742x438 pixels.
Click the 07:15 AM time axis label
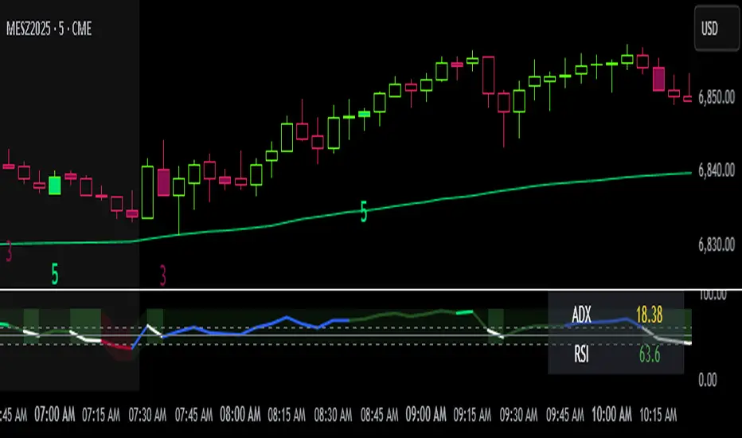pyautogui.click(x=101, y=415)
